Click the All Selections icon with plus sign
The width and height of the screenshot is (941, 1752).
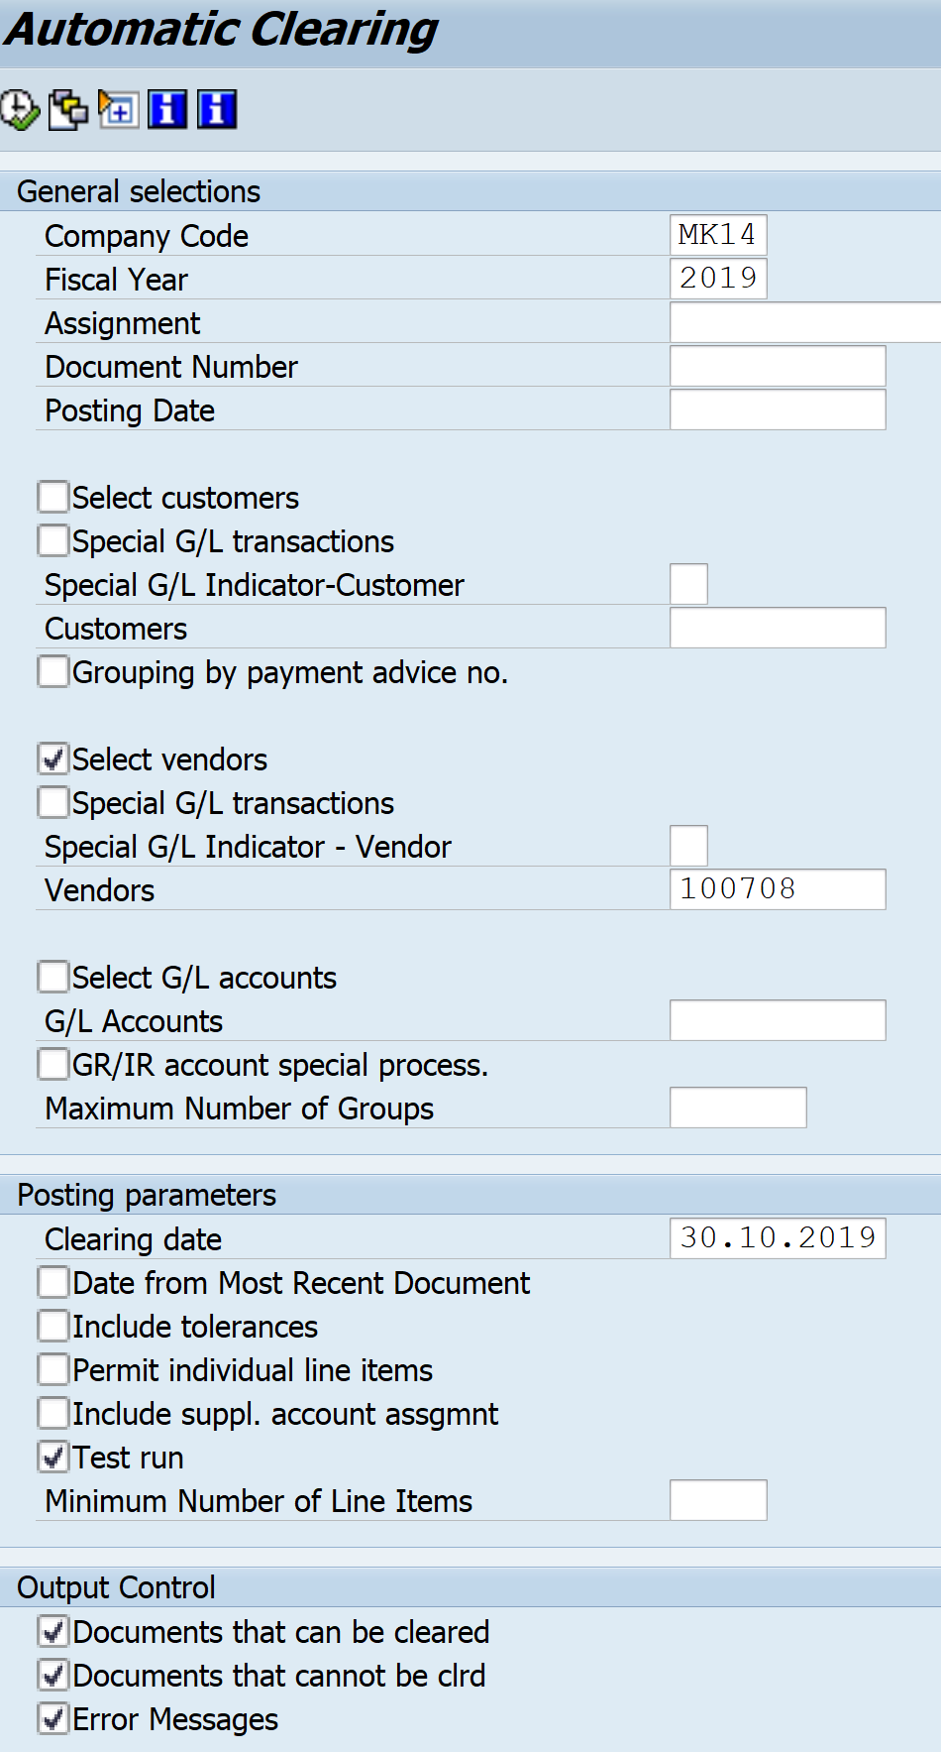click(118, 109)
